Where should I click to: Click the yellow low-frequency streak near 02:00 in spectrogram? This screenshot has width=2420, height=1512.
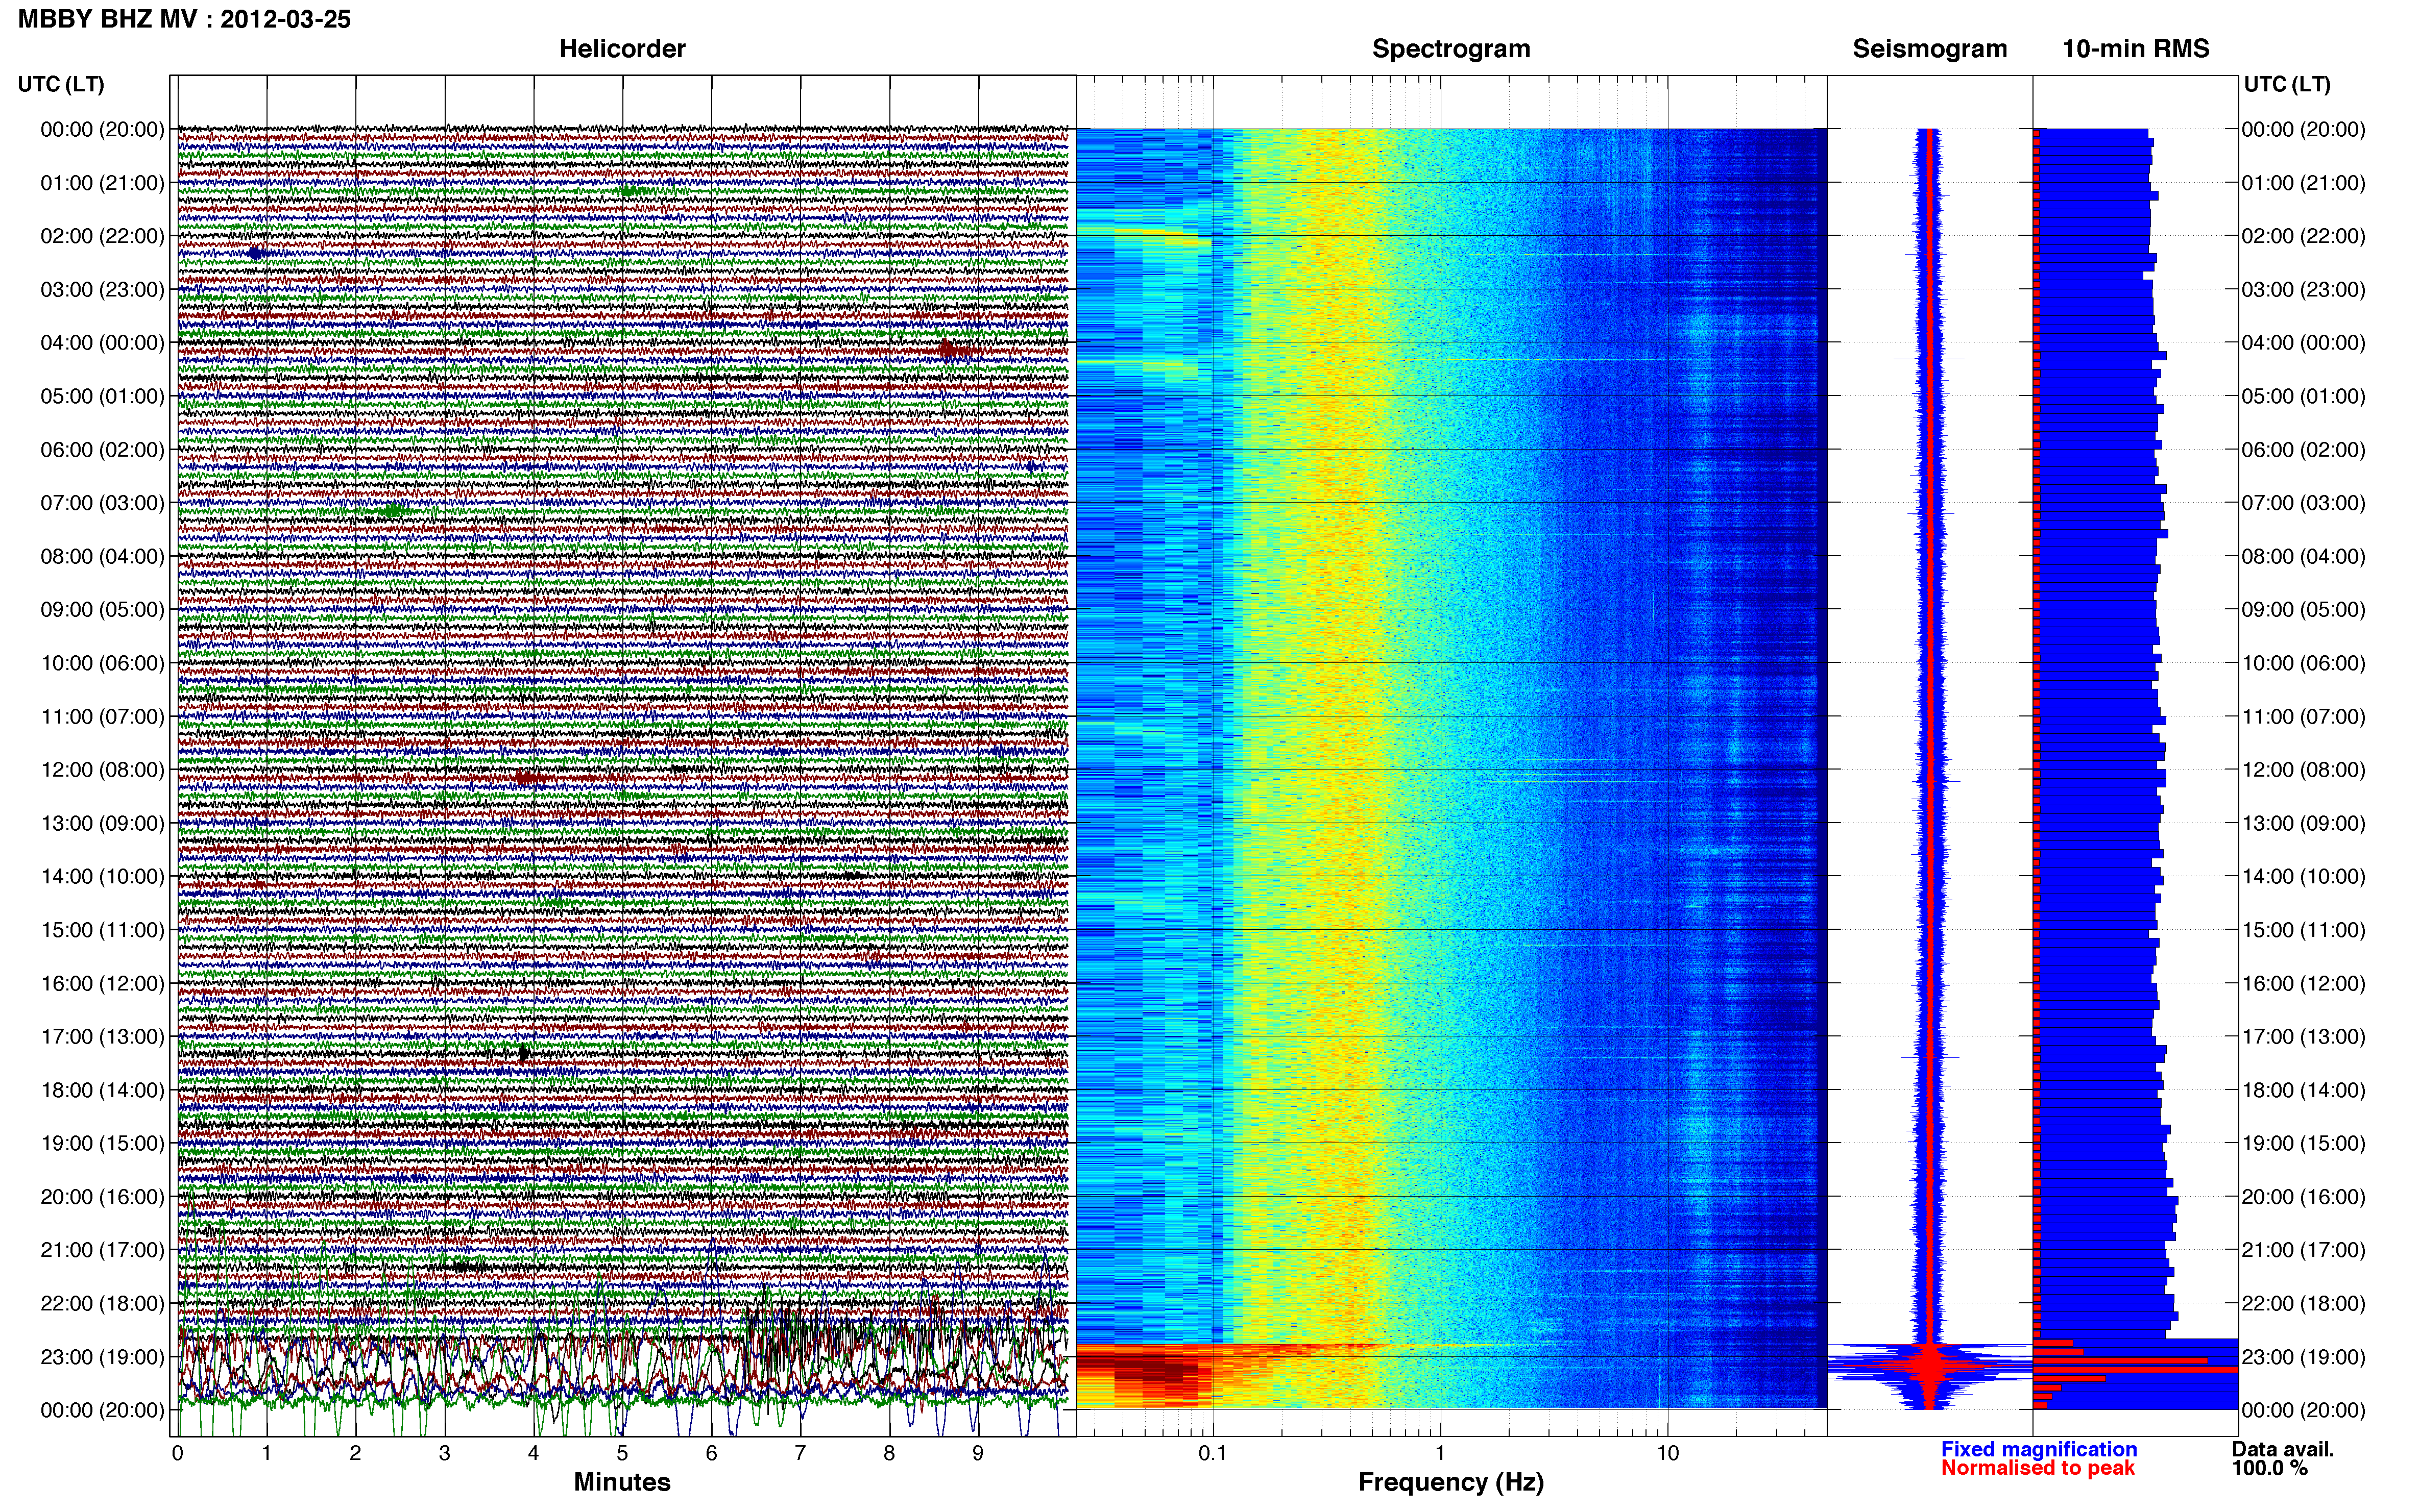1163,235
